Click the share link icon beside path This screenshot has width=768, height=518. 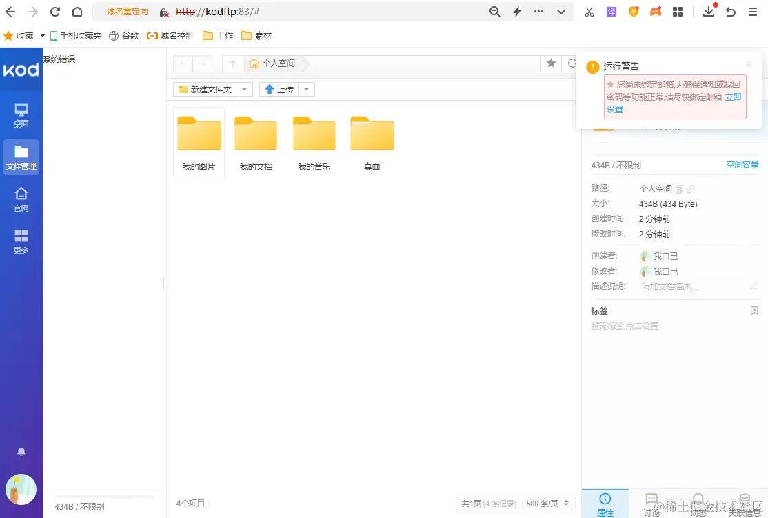pyautogui.click(x=691, y=189)
